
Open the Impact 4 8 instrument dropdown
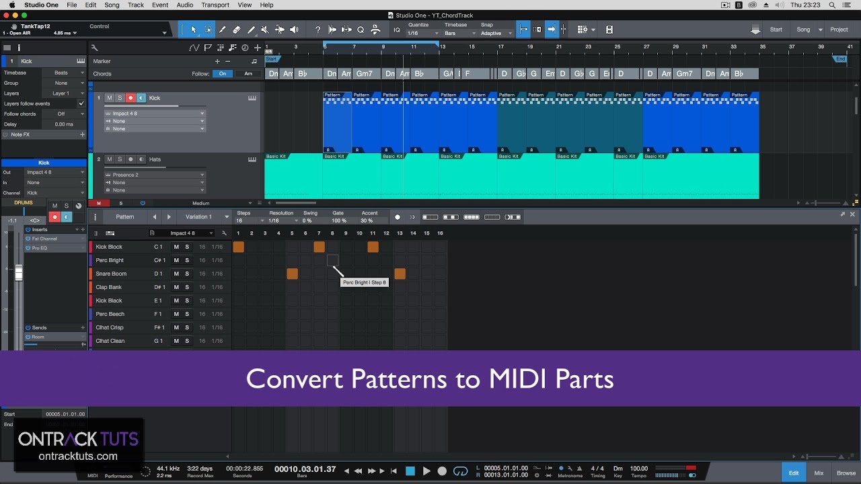point(182,233)
